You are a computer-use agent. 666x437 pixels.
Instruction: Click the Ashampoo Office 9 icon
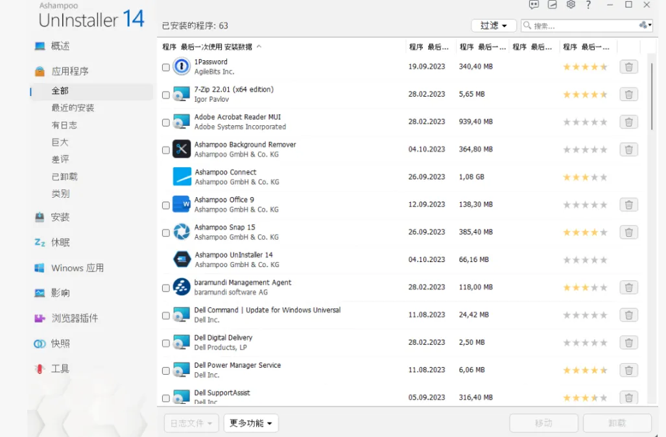[x=182, y=204]
